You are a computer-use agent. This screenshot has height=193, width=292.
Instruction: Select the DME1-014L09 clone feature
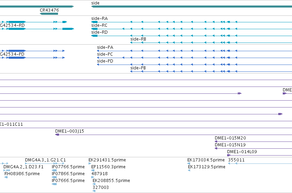[260, 155]
